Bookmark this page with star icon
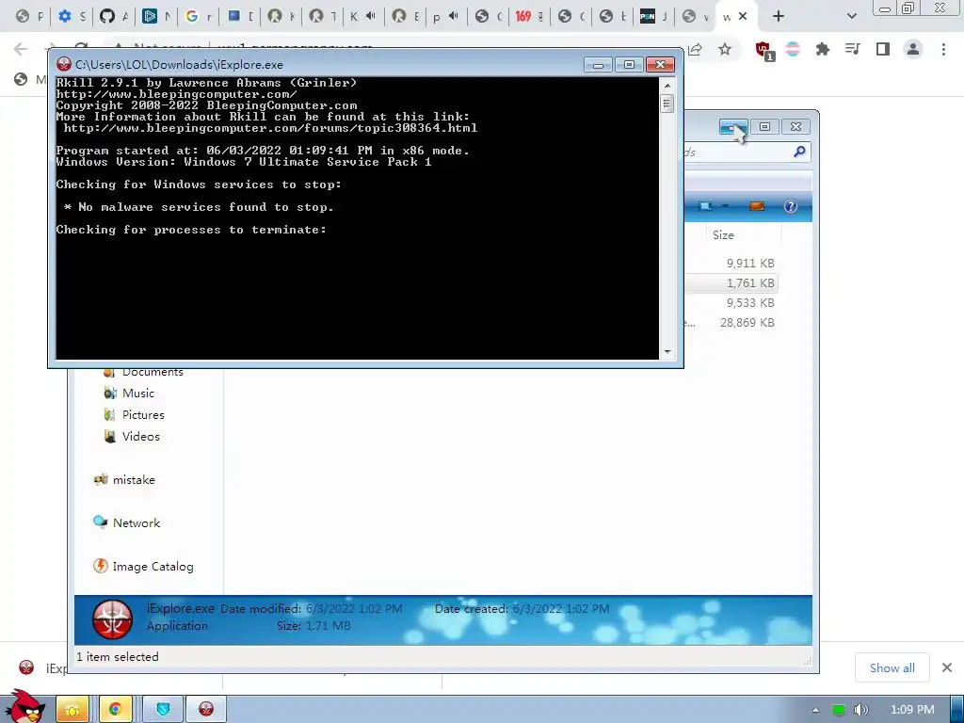 (x=725, y=49)
